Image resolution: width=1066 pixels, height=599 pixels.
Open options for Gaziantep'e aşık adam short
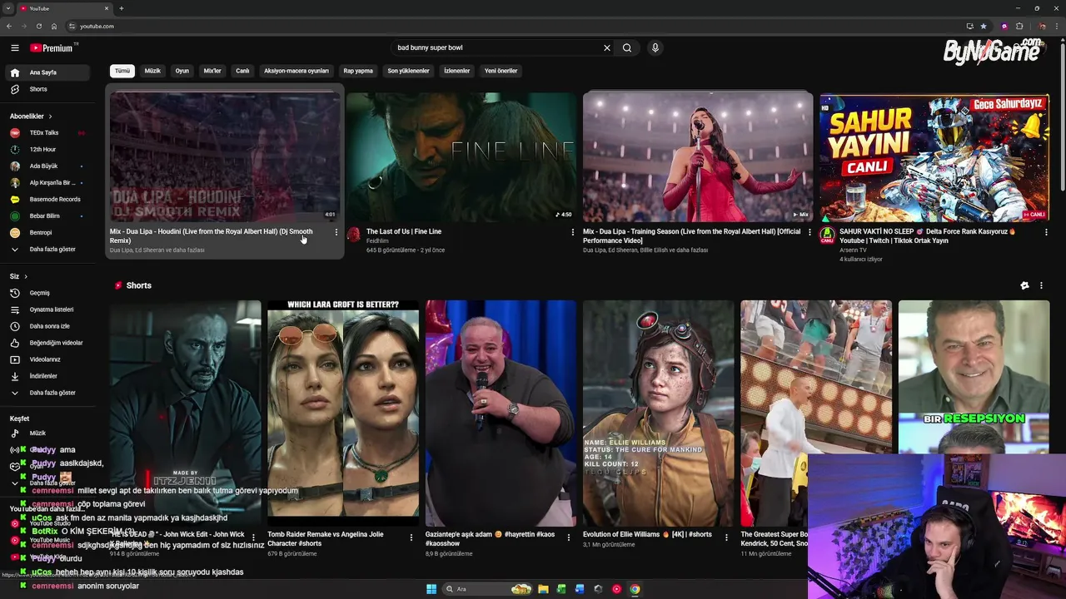[569, 537]
